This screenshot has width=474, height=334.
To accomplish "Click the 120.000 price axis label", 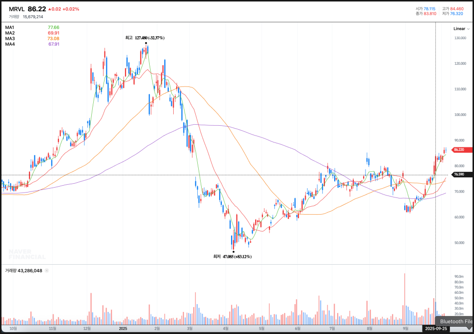I will tap(460, 63).
